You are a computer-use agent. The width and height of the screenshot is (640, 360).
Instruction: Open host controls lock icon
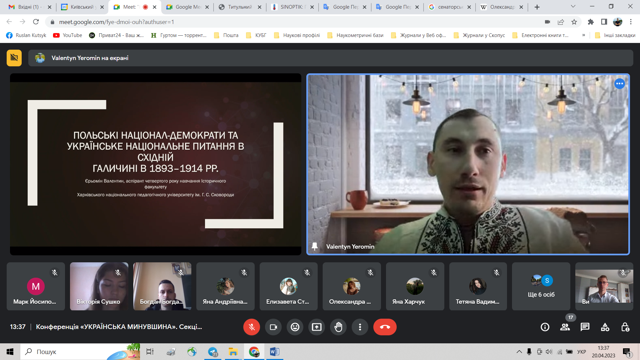click(x=625, y=327)
